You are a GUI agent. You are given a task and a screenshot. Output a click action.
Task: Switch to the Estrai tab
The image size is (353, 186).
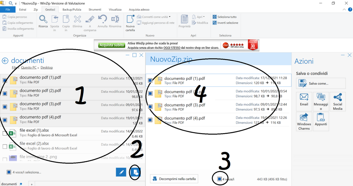pyautogui.click(x=22, y=9)
